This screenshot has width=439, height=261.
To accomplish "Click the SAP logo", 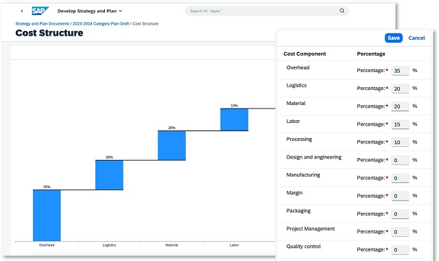I will tap(40, 11).
